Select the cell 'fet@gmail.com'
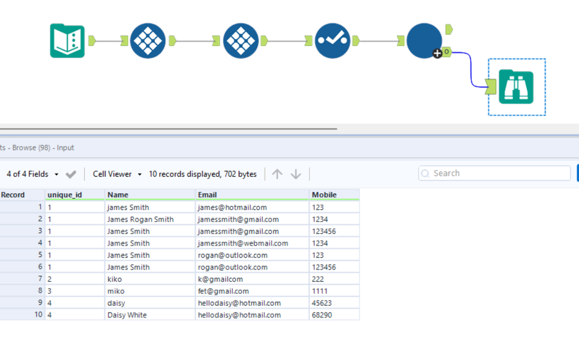Image resolution: width=579 pixels, height=340 pixels. tap(252, 291)
